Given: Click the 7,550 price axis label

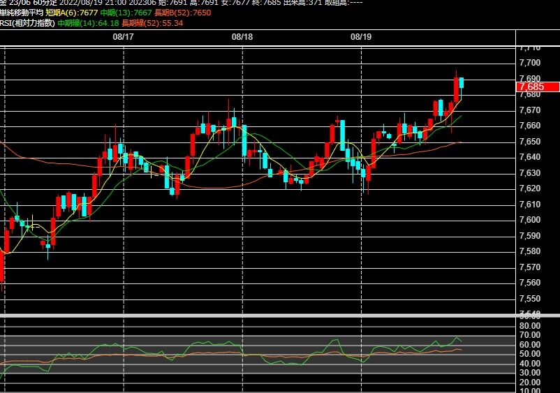Looking at the screenshot, I should pos(530,298).
